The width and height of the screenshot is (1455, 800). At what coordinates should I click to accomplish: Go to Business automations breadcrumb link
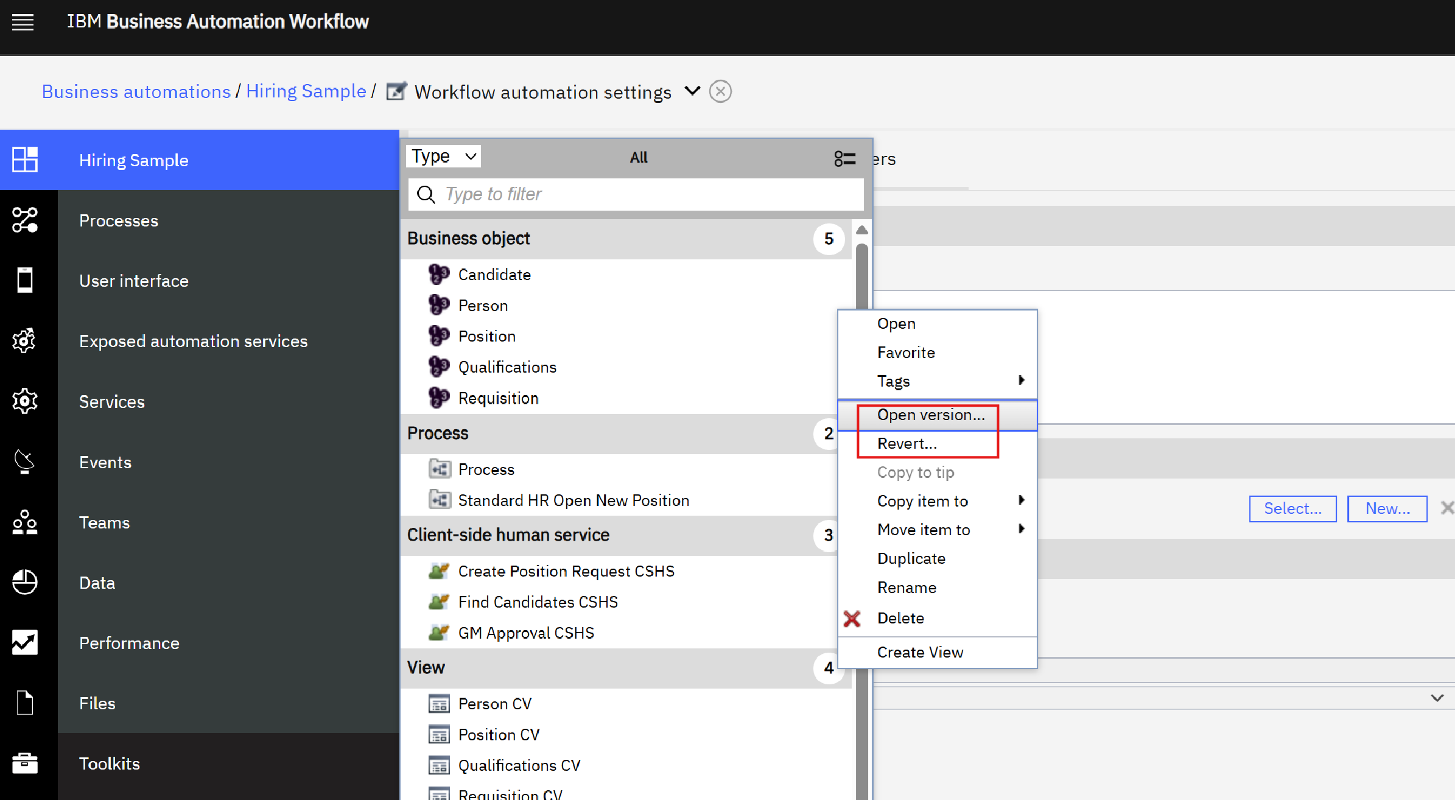pyautogui.click(x=136, y=91)
